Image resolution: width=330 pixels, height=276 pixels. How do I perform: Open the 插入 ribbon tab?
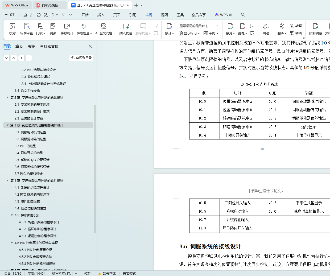(x=101, y=15)
